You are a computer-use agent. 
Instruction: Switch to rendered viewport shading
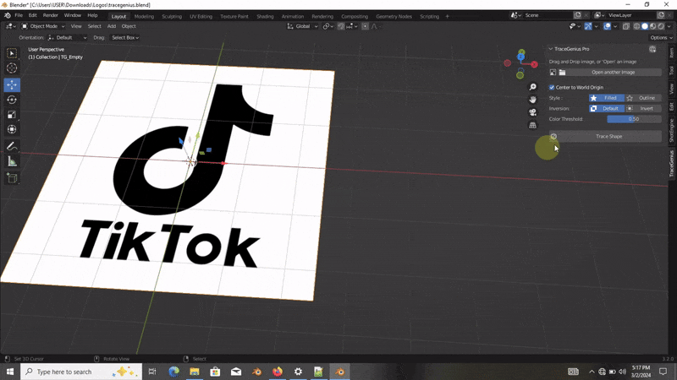tap(661, 26)
